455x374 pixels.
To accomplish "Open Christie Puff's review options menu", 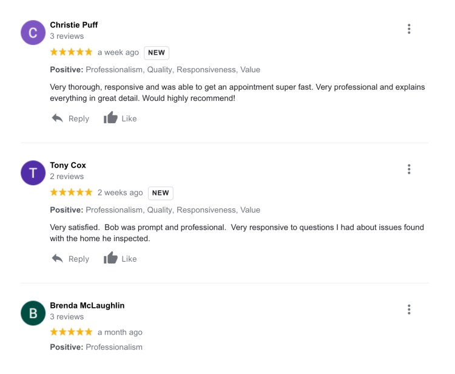I will [x=409, y=29].
